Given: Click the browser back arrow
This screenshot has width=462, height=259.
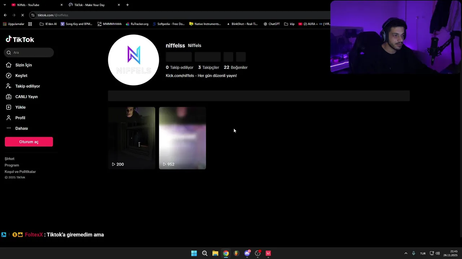Looking at the screenshot, I should pyautogui.click(x=5, y=15).
